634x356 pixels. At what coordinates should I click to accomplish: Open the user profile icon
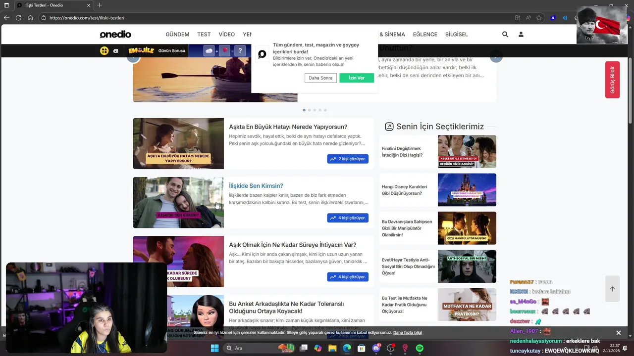pyautogui.click(x=521, y=34)
